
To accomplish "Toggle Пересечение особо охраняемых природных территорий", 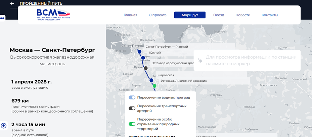I will click(132, 124).
